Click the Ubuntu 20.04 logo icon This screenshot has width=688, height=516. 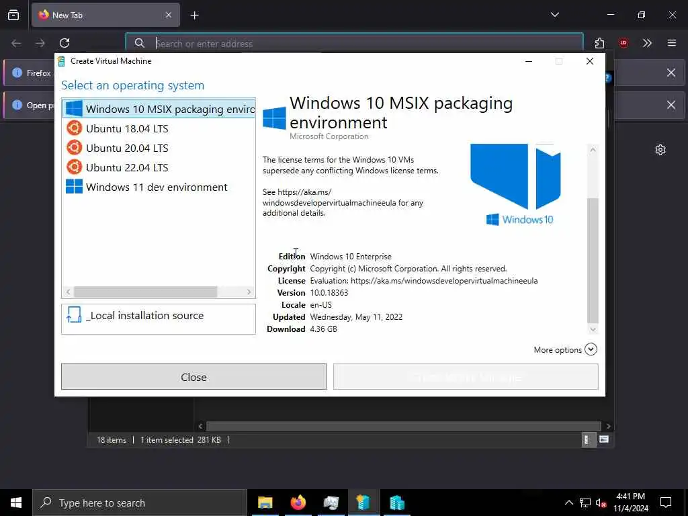coord(74,147)
